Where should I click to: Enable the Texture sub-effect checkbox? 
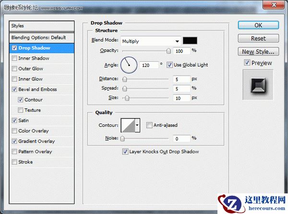(x=20, y=110)
